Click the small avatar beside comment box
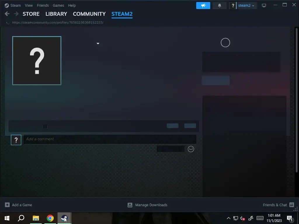This screenshot has height=224, width=299. pos(16,140)
